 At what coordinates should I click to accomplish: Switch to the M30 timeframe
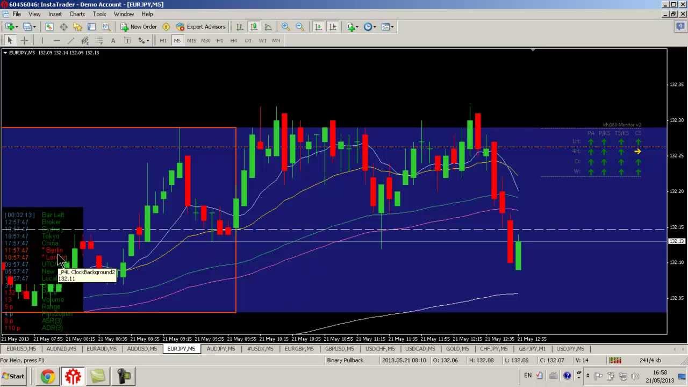click(x=206, y=40)
